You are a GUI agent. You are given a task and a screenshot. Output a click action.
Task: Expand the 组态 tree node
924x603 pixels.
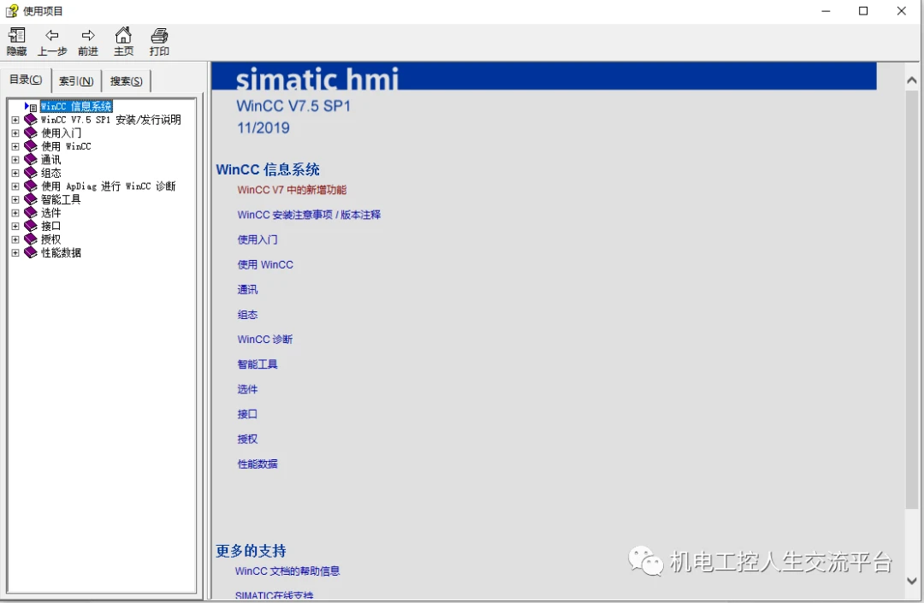pos(15,173)
